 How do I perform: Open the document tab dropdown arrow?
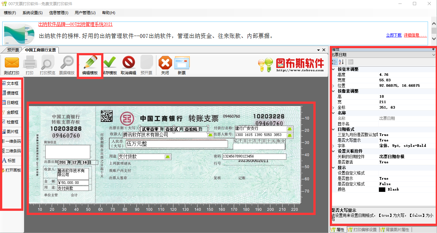tap(319, 50)
